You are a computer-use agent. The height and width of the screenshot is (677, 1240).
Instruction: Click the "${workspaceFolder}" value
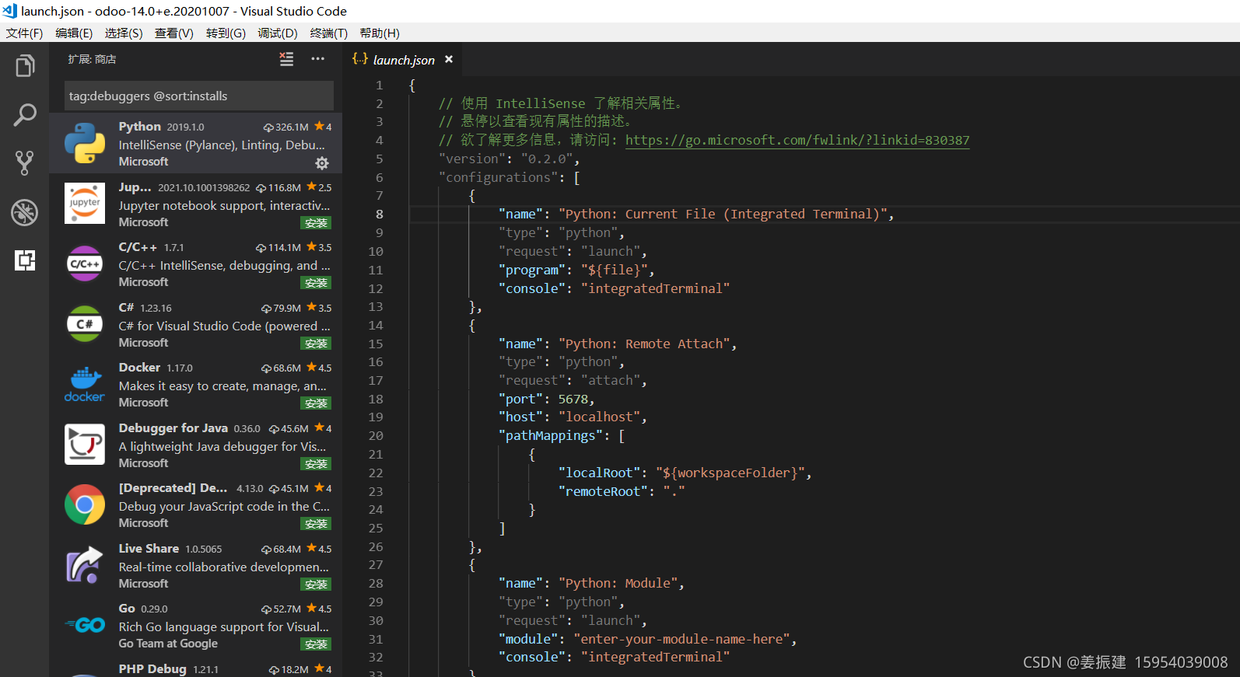coord(730,473)
